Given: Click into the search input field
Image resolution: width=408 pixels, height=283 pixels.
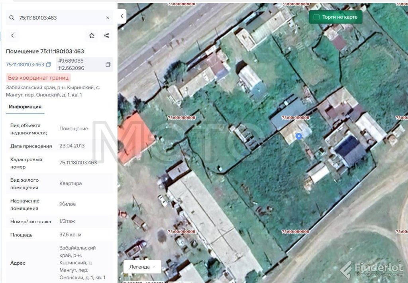Looking at the screenshot, I should pos(60,18).
